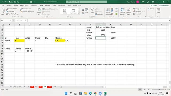Select cell containing 5000
Image resolution: width=171 pixels, height=96 pixels.
pos(100,30)
